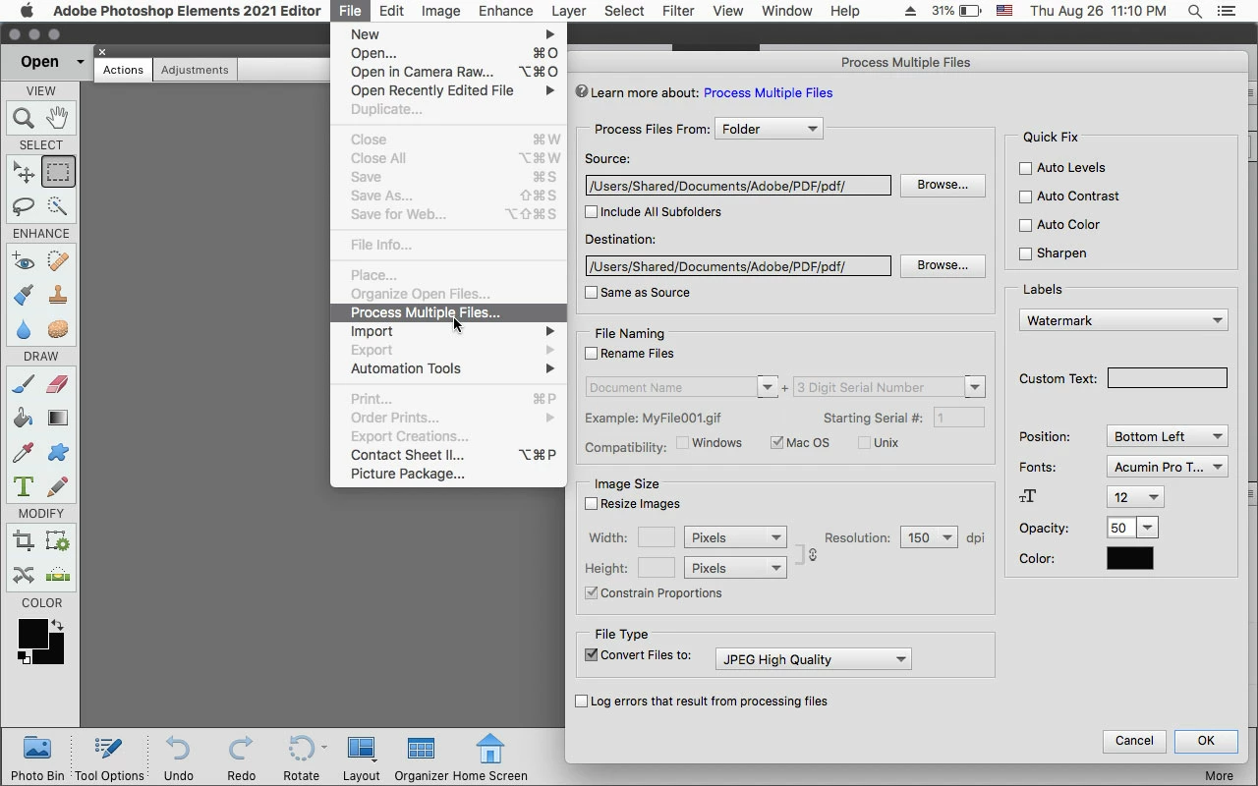Screen dimensions: 1258x786
Task: Open the Filter menu
Action: coord(678,11)
